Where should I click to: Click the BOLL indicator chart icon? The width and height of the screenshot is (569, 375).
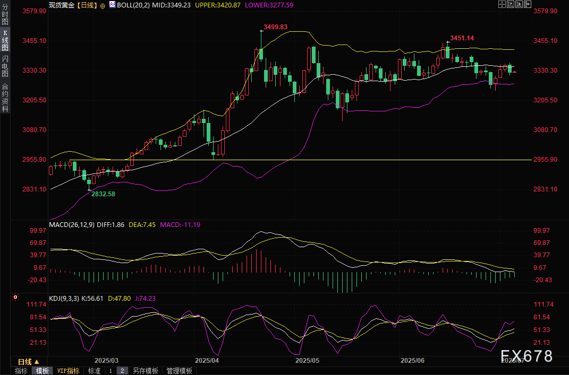(x=112, y=4)
